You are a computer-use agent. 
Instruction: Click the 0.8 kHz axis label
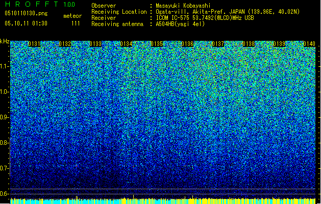[x=4, y=143]
